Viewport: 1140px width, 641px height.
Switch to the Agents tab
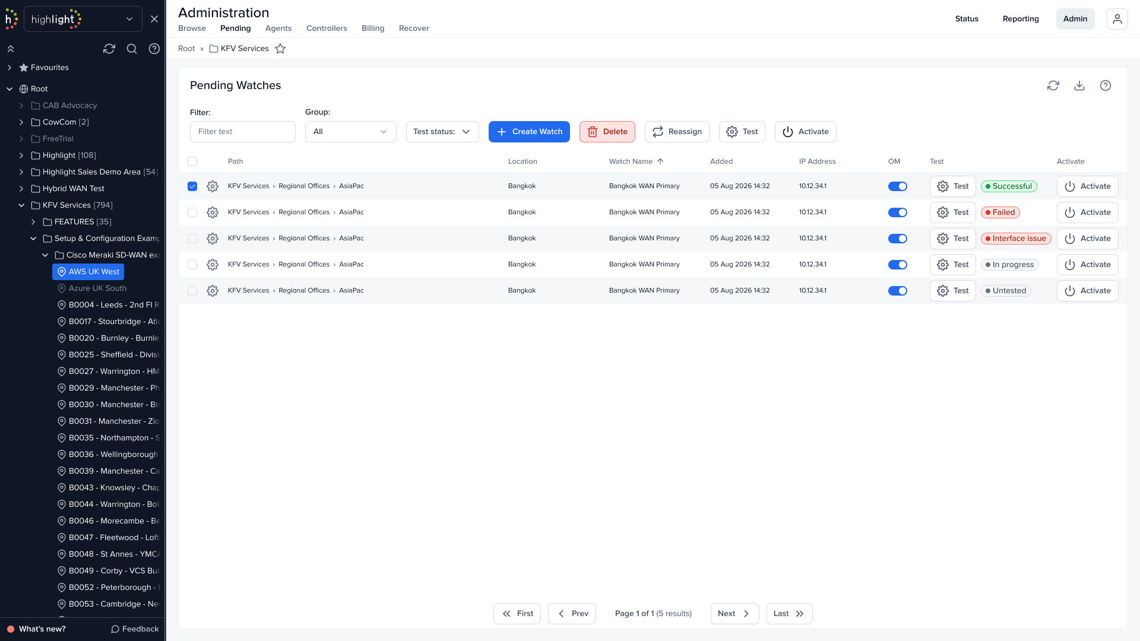(278, 28)
